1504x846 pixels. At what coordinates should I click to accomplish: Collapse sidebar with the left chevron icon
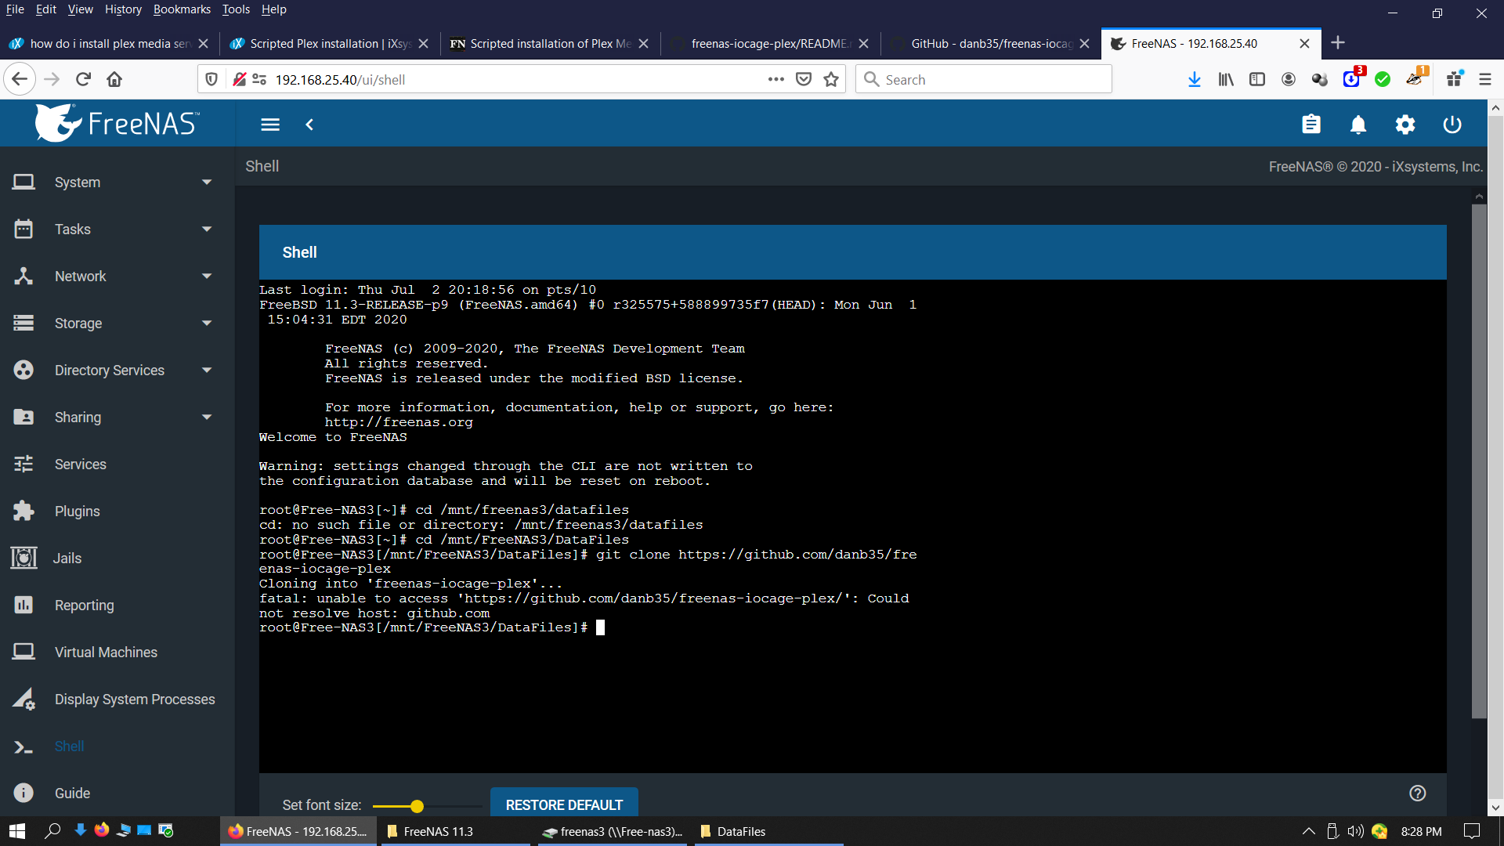click(x=309, y=125)
